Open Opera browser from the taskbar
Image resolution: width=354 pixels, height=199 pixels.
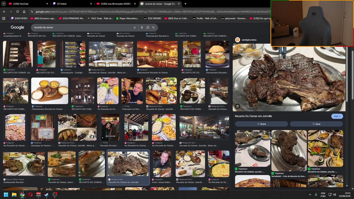30,195
